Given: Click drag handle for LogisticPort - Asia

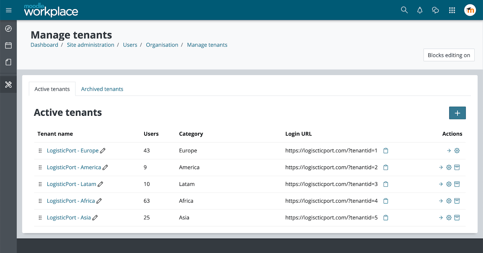Looking at the screenshot, I should 40,217.
